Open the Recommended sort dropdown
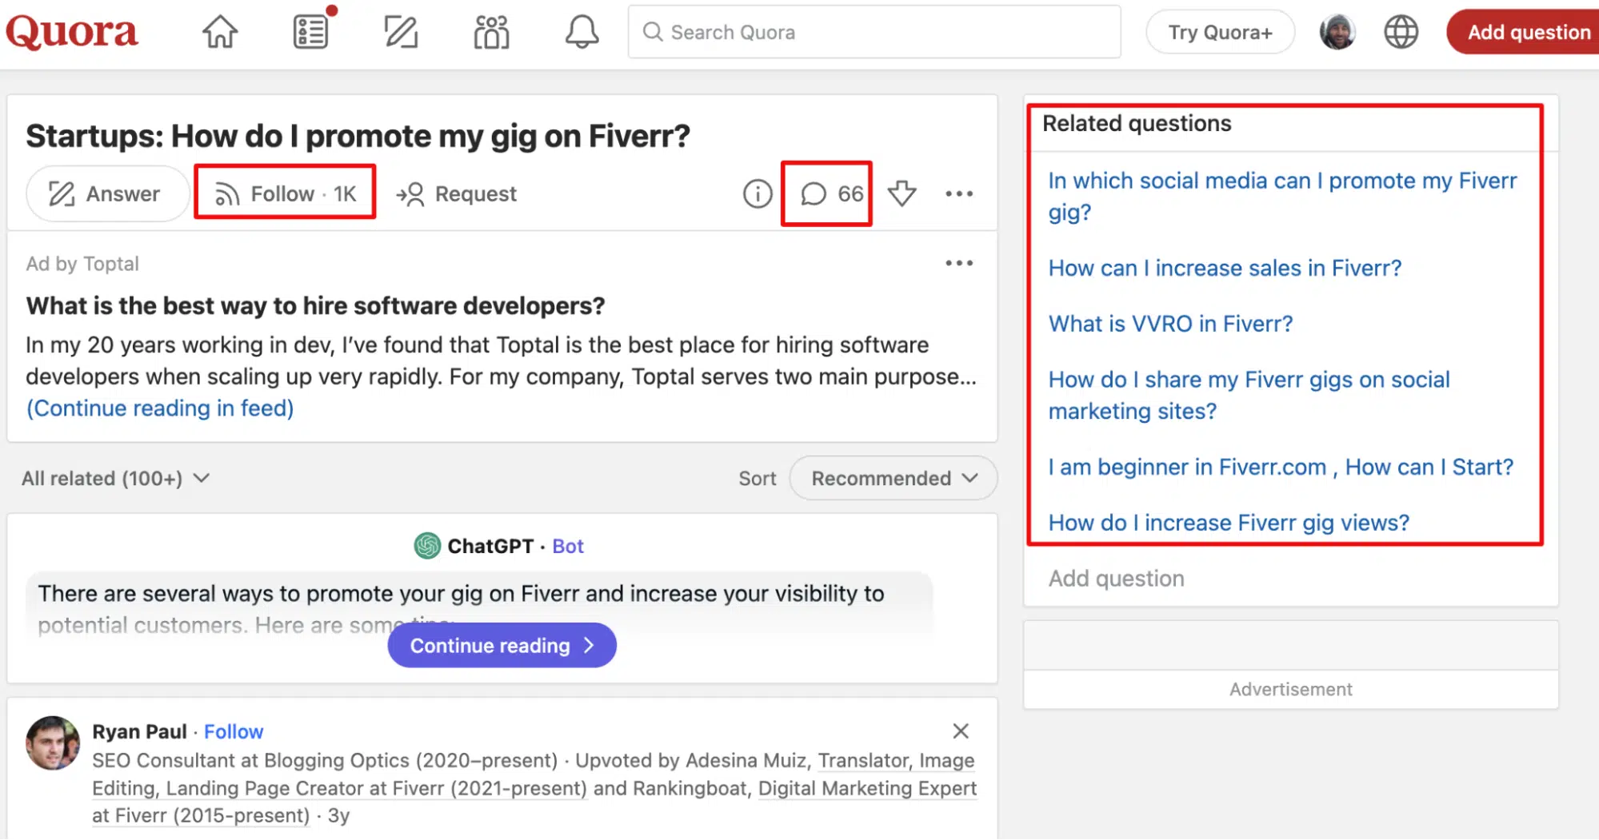Viewport: 1599px width, 840px height. click(893, 478)
